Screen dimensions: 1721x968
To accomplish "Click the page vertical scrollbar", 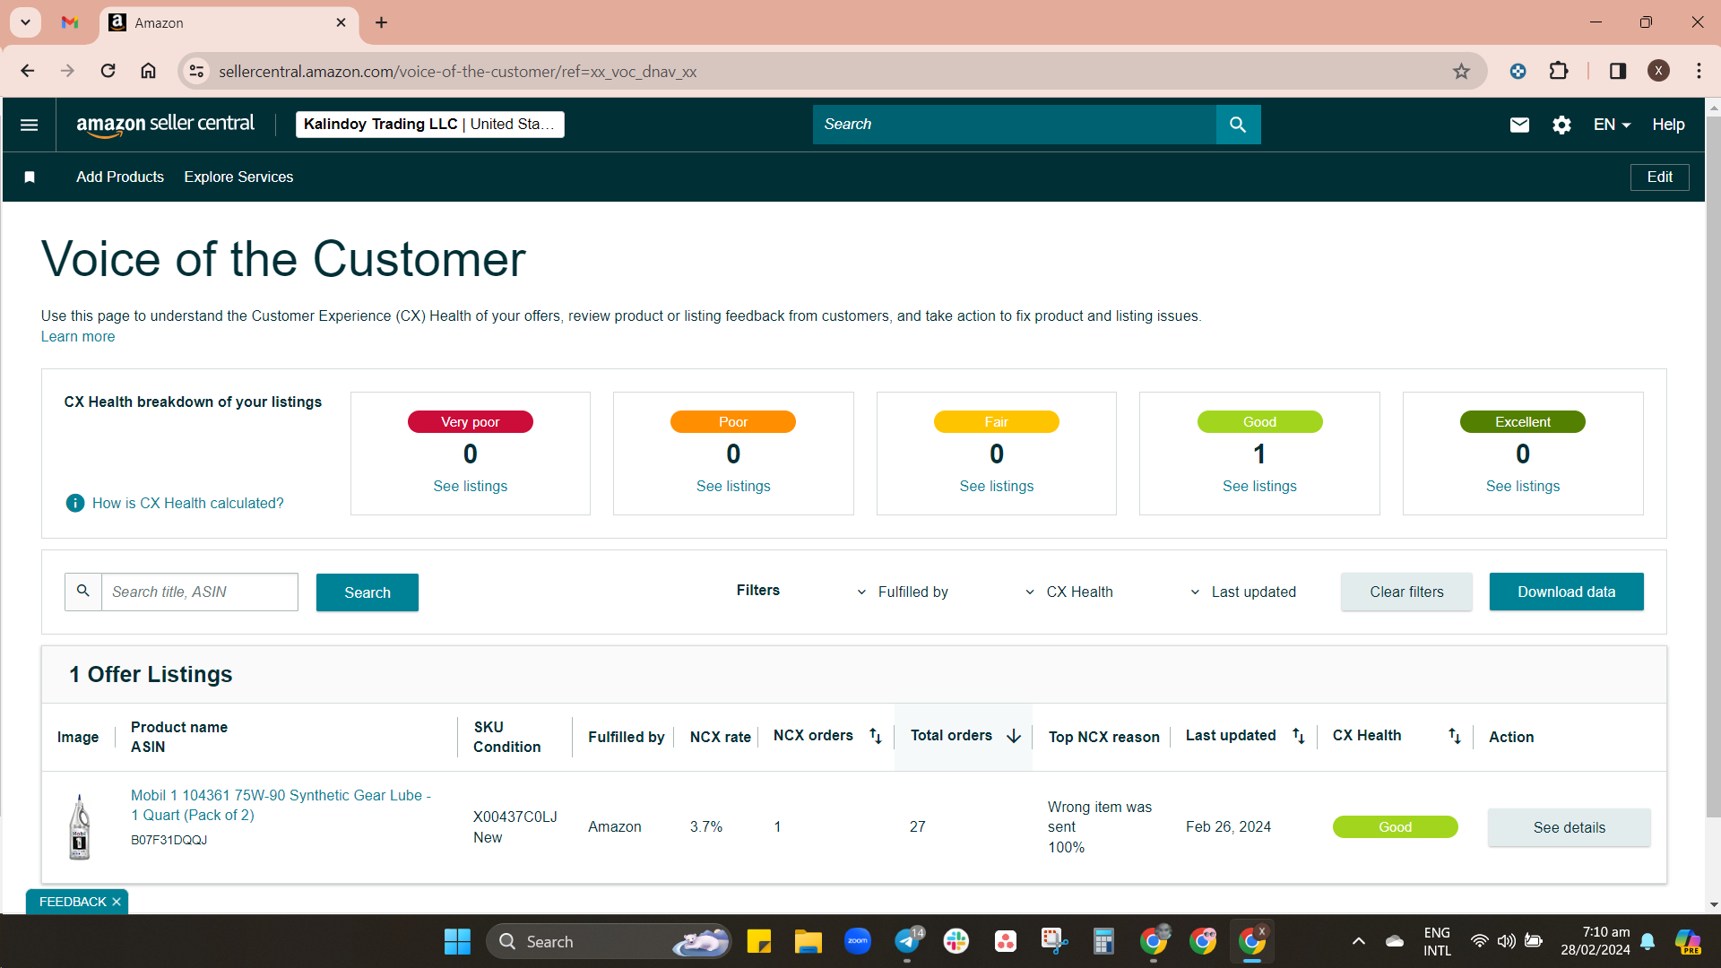I will click(x=1713, y=466).
